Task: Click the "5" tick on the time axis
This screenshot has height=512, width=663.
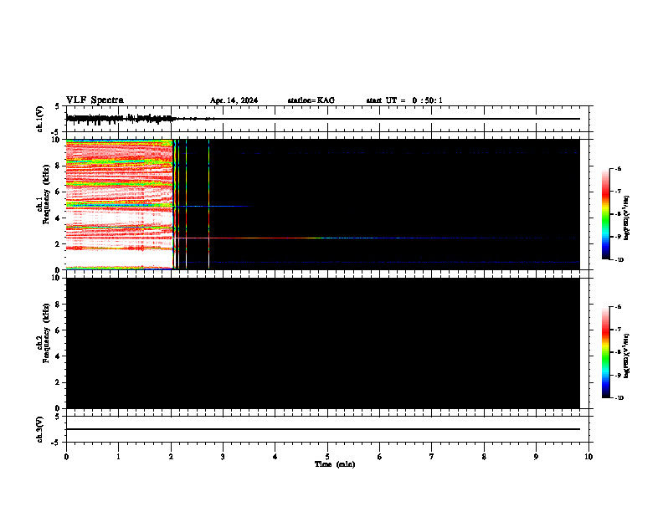Action: [327, 457]
